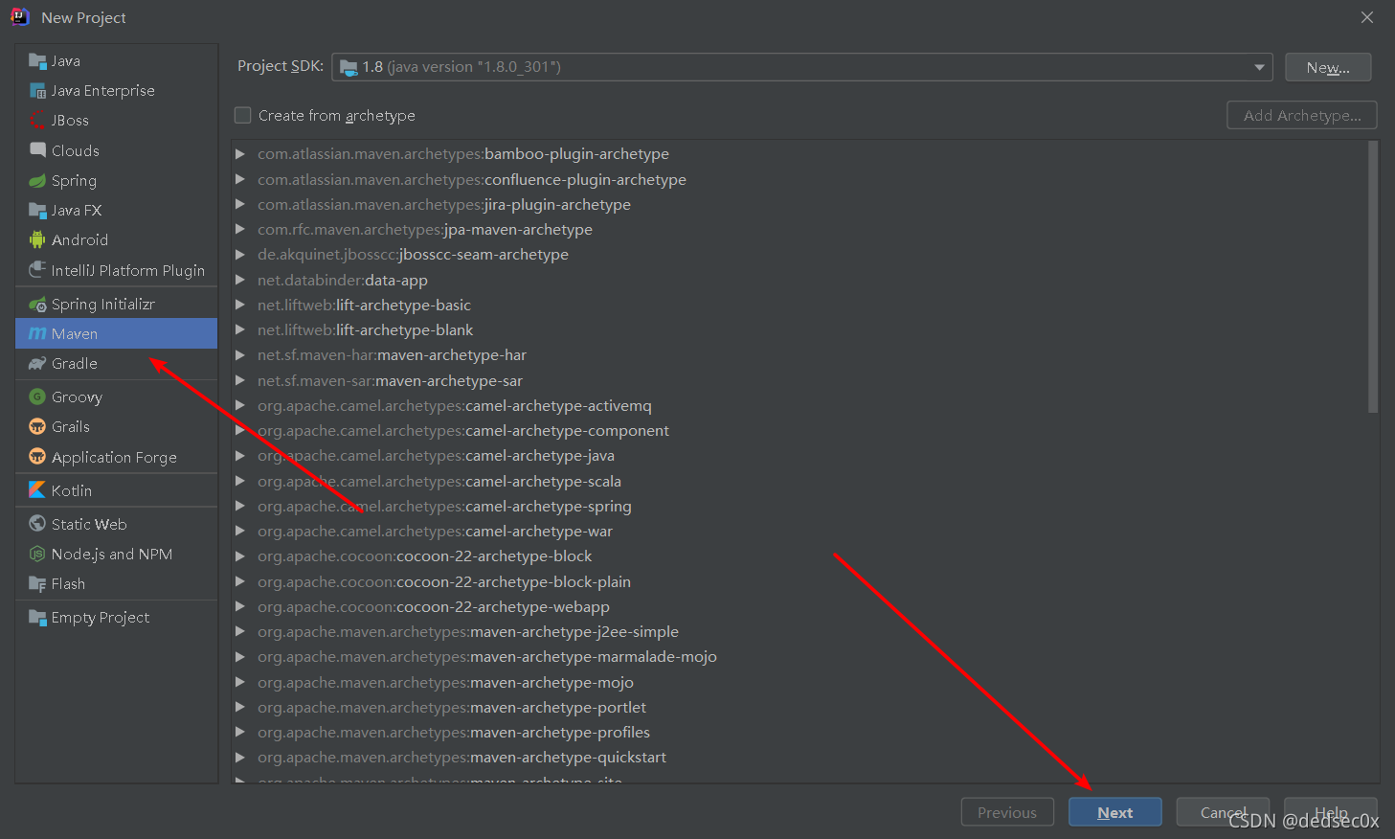Click the Previous button
1395x839 pixels.
click(x=1007, y=812)
